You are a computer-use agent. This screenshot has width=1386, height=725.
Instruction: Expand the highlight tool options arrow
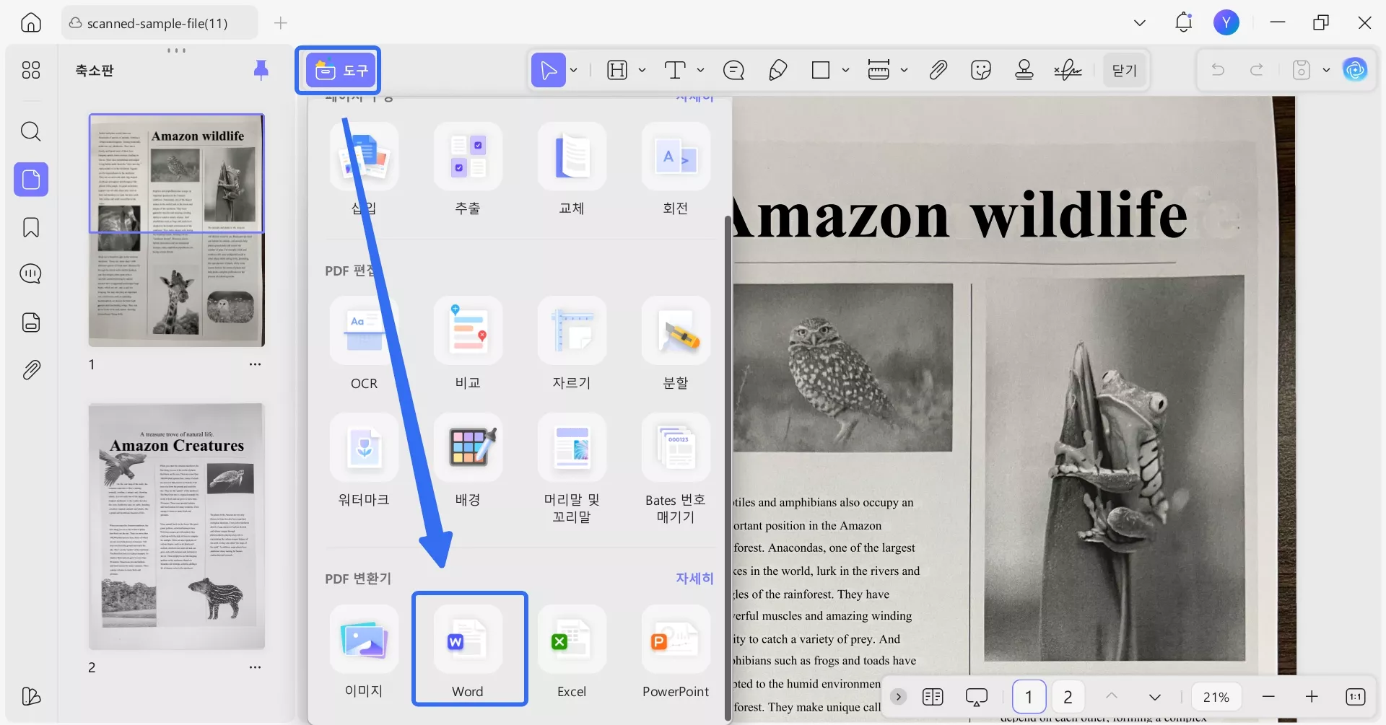pyautogui.click(x=642, y=70)
